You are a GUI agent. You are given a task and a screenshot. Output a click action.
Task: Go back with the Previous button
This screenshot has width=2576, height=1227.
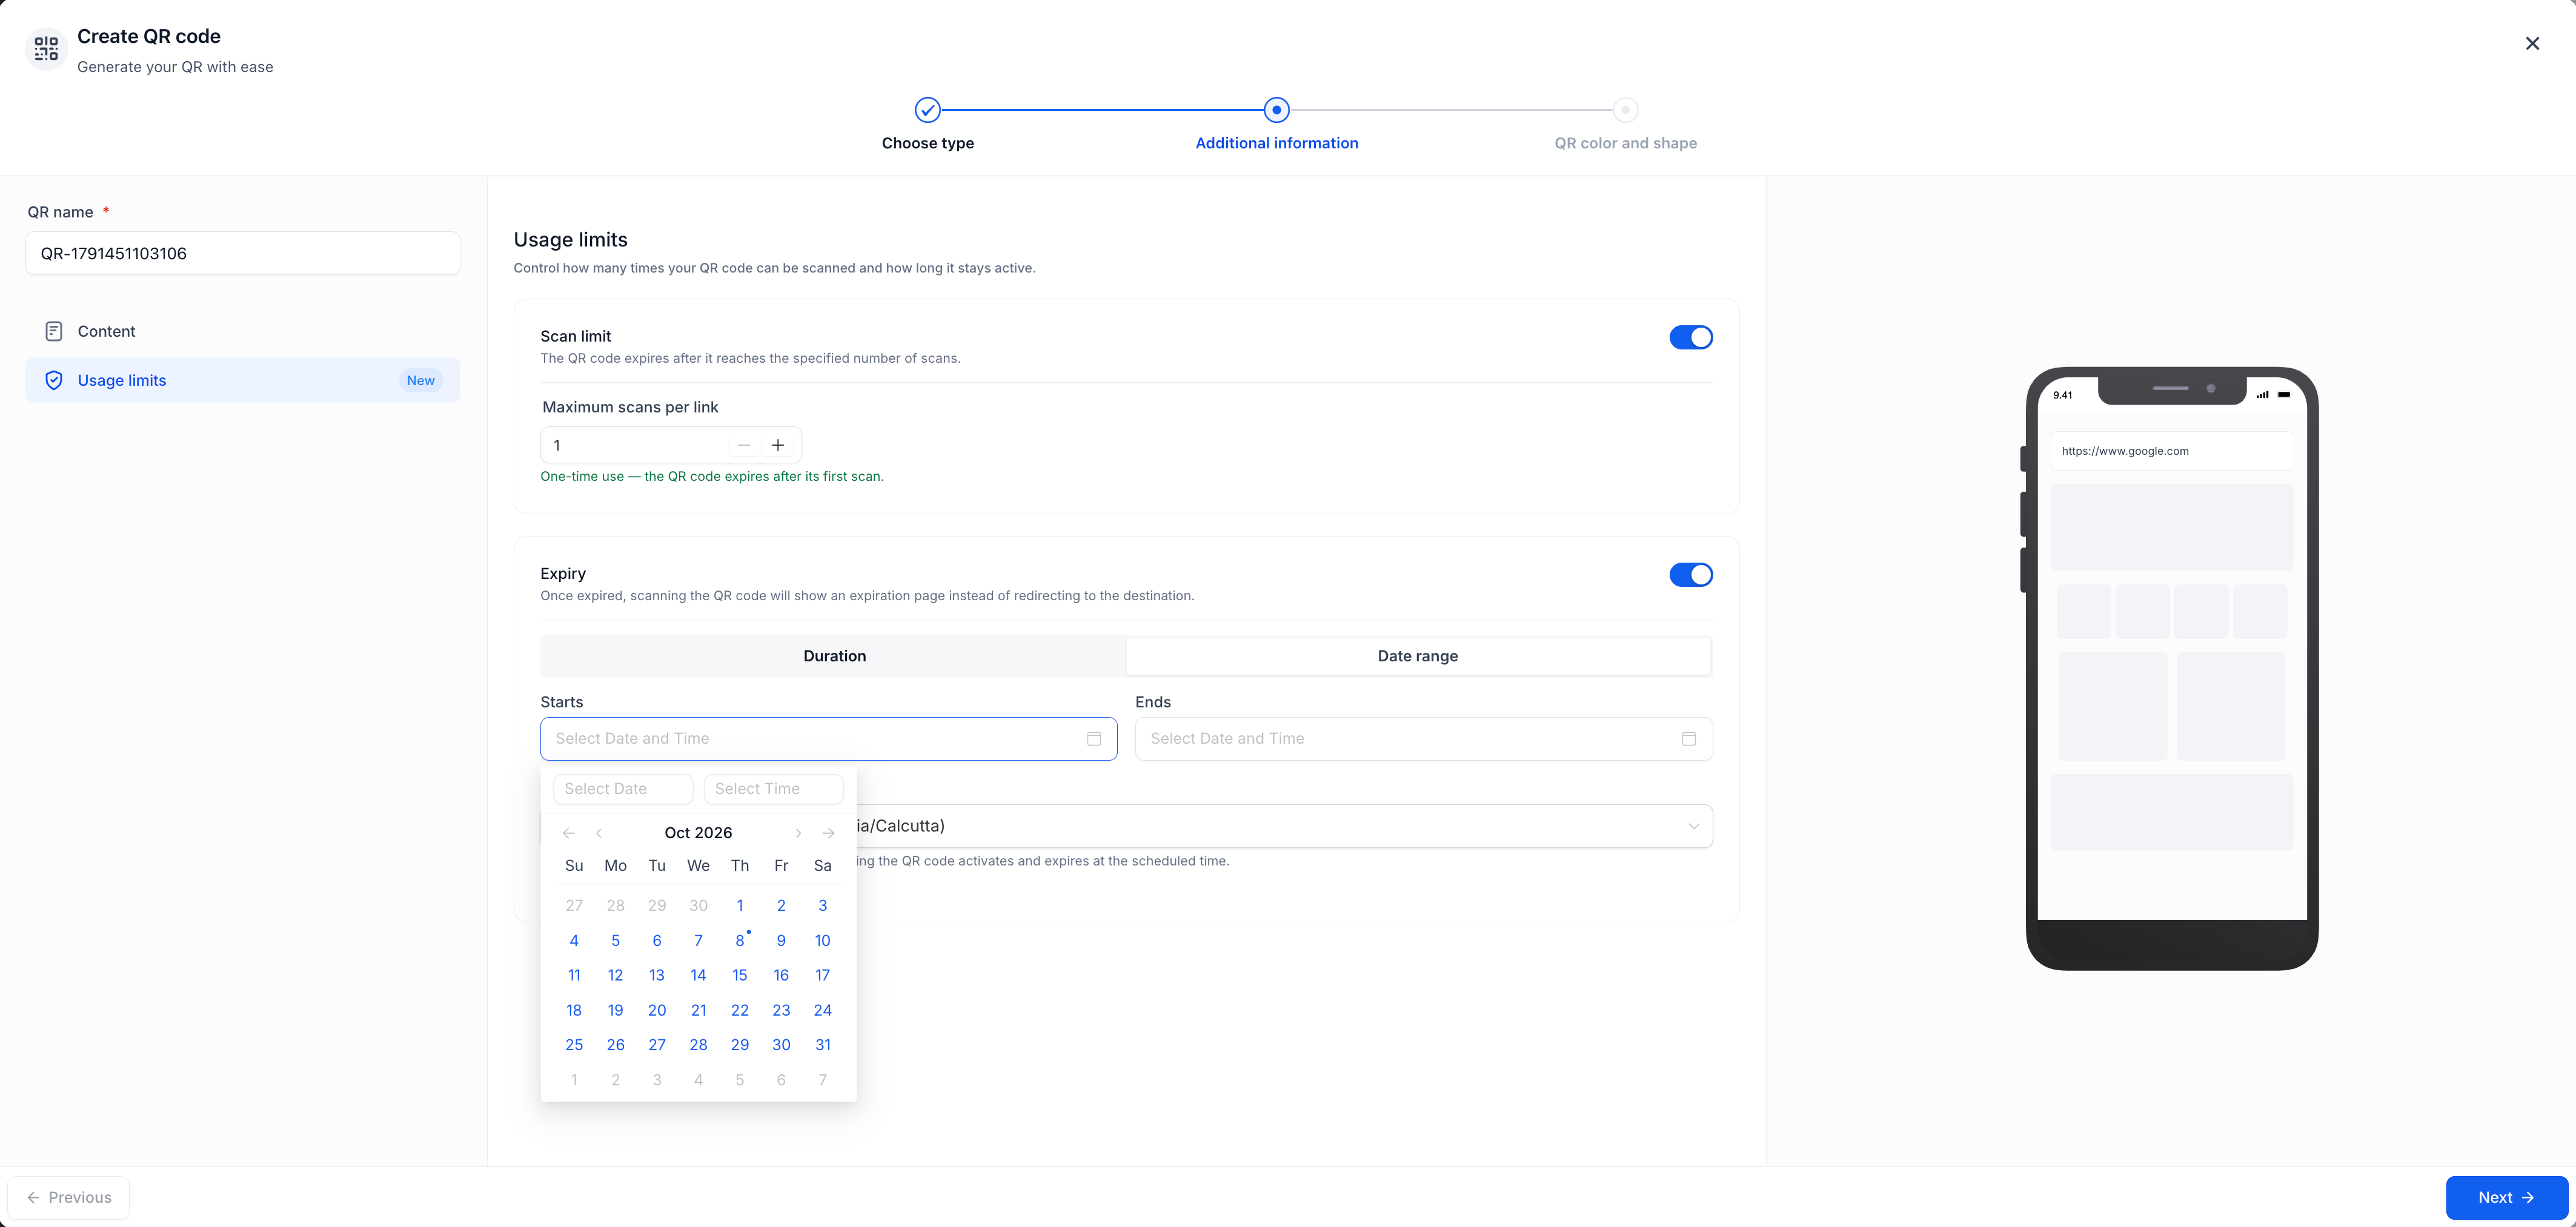click(x=69, y=1197)
